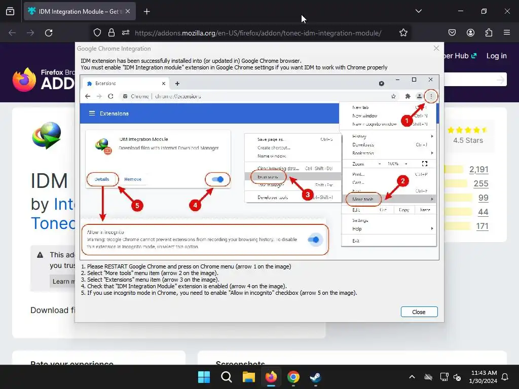Click the 4.5 Stars rating text

468,141
